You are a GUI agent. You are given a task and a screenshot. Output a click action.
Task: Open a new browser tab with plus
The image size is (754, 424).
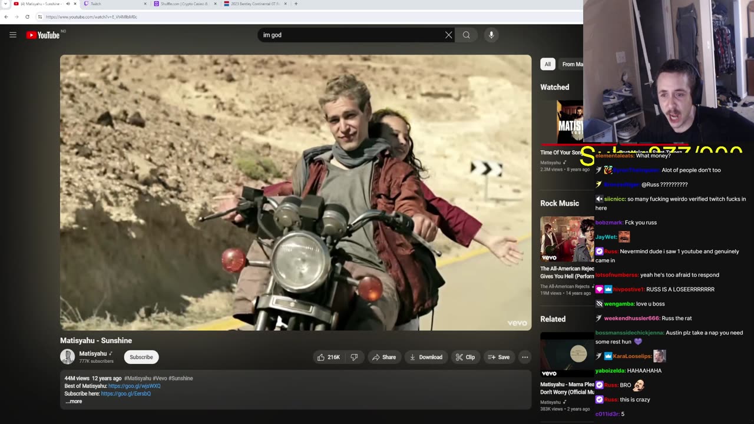(296, 4)
